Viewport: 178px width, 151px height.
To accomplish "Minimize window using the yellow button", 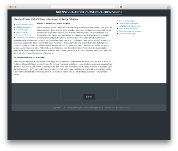I will 13,7.
